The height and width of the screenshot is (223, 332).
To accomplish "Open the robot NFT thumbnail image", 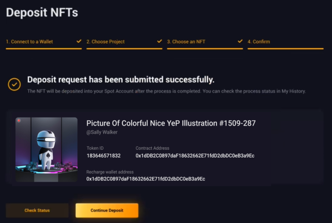I will [x=46, y=150].
